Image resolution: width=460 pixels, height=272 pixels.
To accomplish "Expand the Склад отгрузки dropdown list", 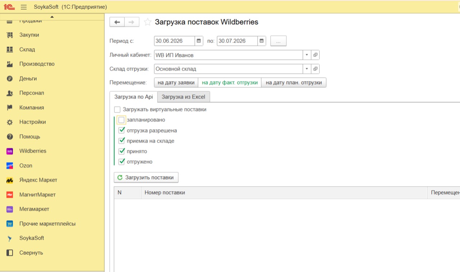I will [307, 69].
